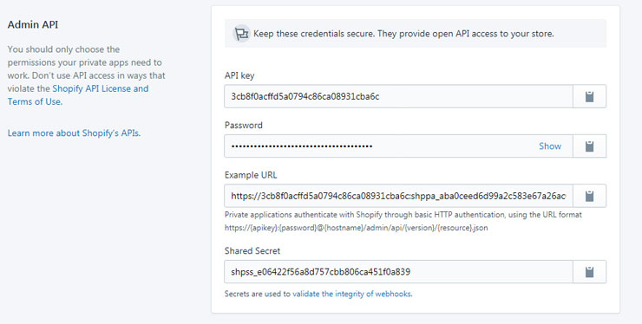Click the 'Example URL' field label
The width and height of the screenshot is (642, 324).
pos(251,175)
